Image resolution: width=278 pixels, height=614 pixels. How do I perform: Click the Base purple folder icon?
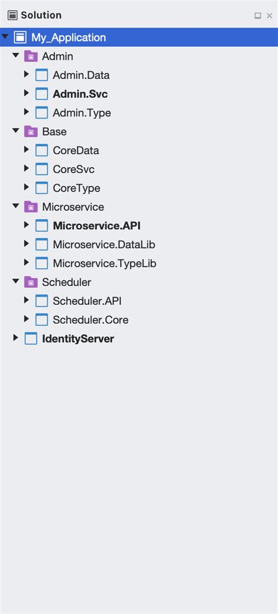tap(31, 131)
